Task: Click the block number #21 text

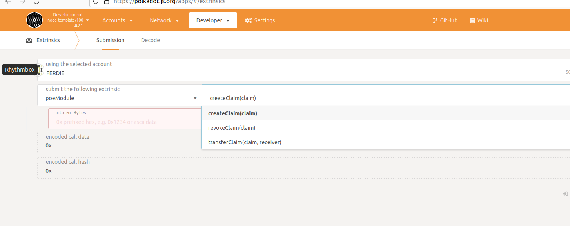Action: [x=79, y=25]
